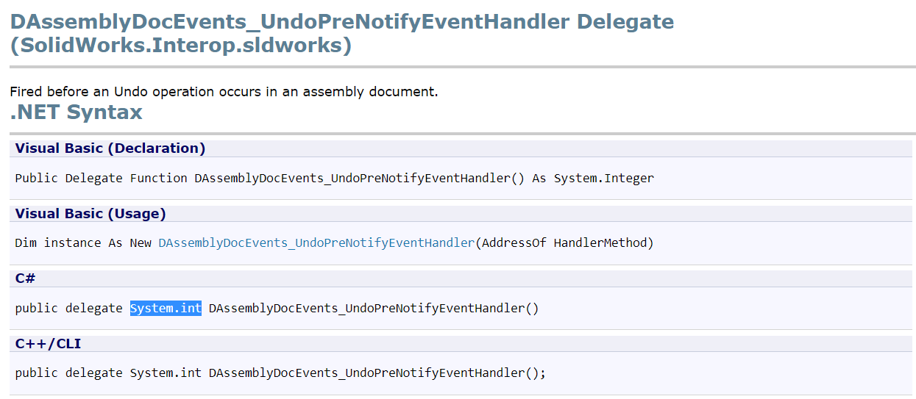Viewport: 916px width, 399px height.
Task: Click 'Public Delegate Function' in VB declaration
Action: [101, 178]
